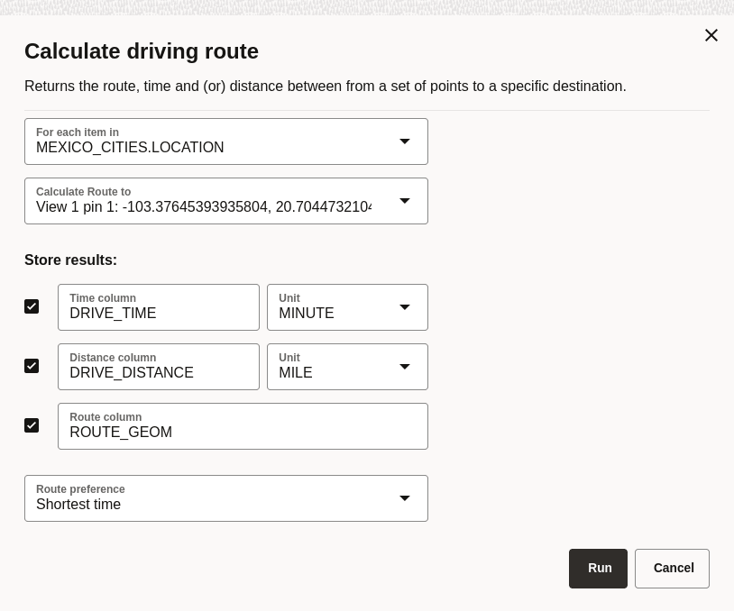Click the arrow icon in Calculate Route to
Screen dimensions: 734x611
pos(405,201)
